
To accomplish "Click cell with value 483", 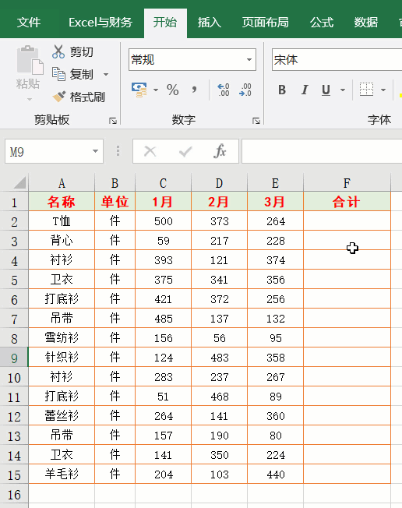I will click(219, 357).
